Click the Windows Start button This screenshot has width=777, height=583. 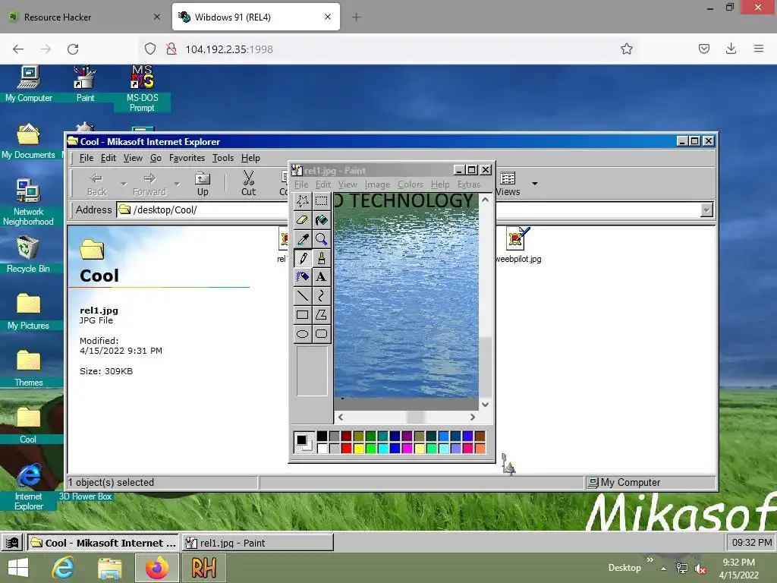(x=18, y=568)
